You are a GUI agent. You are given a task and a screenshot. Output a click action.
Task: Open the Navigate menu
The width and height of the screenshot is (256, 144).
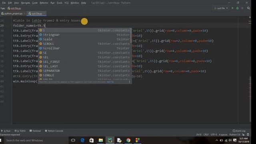[26, 3]
